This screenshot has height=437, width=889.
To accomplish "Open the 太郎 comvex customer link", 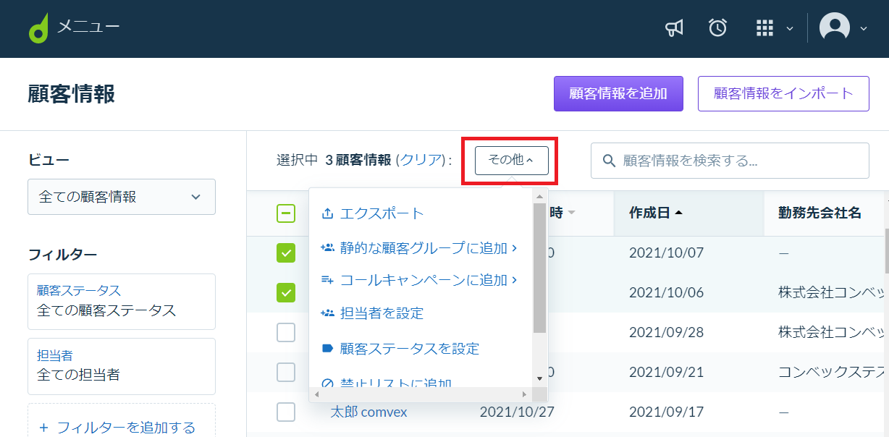I will click(x=368, y=412).
